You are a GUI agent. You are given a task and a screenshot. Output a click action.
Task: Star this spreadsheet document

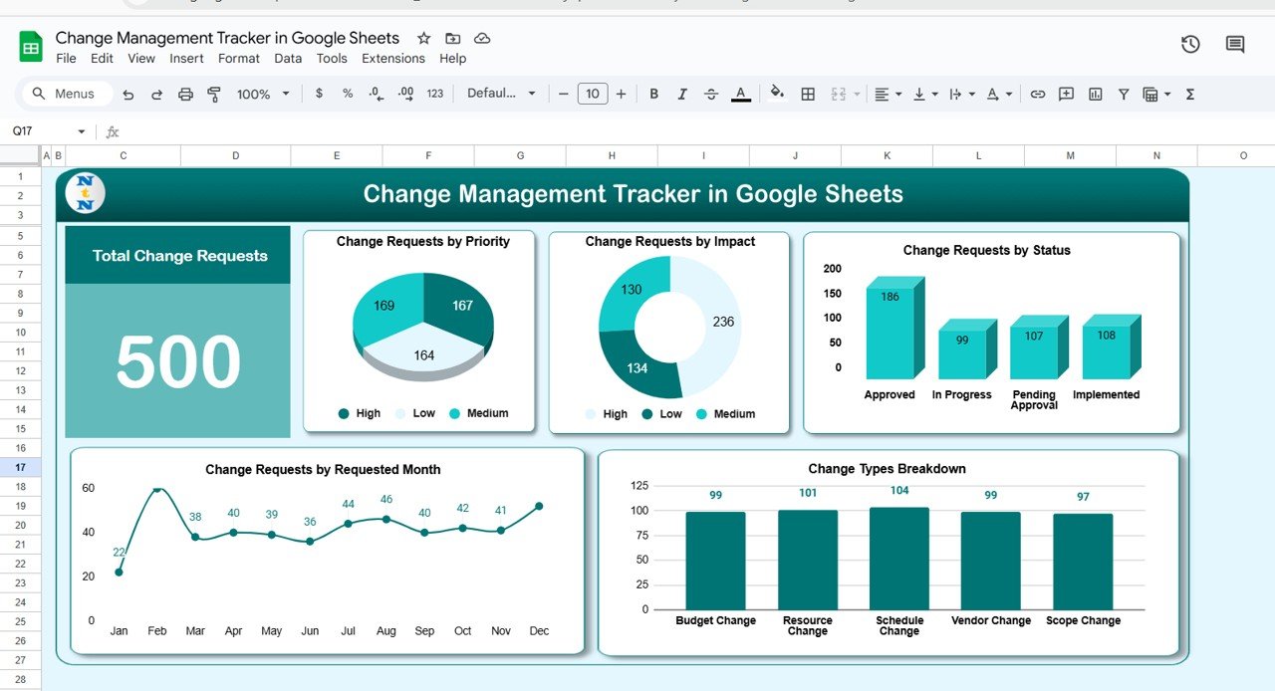point(423,38)
